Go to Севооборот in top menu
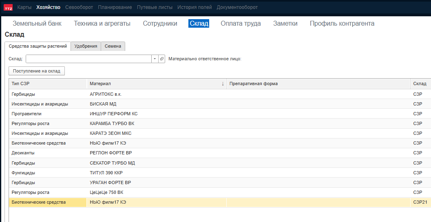This screenshot has width=431, height=222. click(x=79, y=7)
